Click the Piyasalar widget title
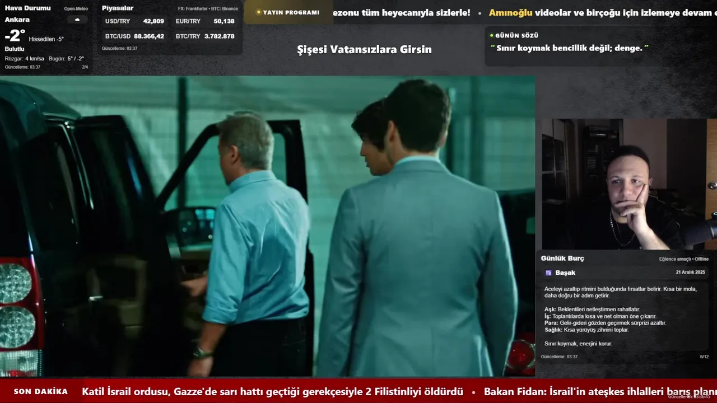 click(118, 8)
